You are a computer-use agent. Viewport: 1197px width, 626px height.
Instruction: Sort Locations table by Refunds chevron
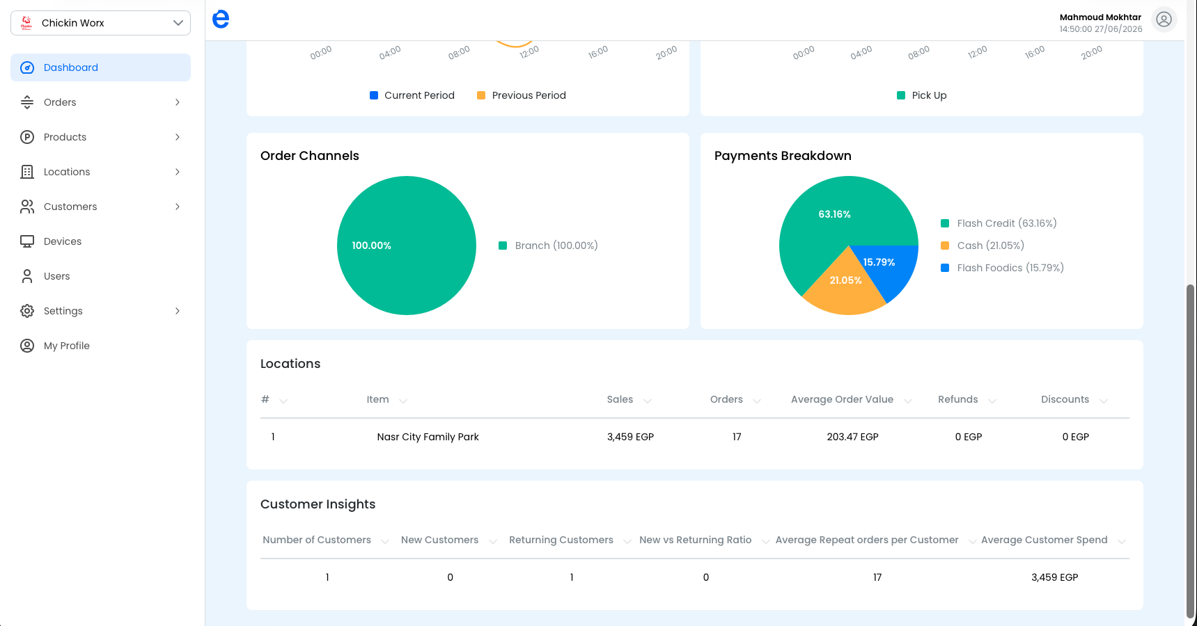coord(992,400)
